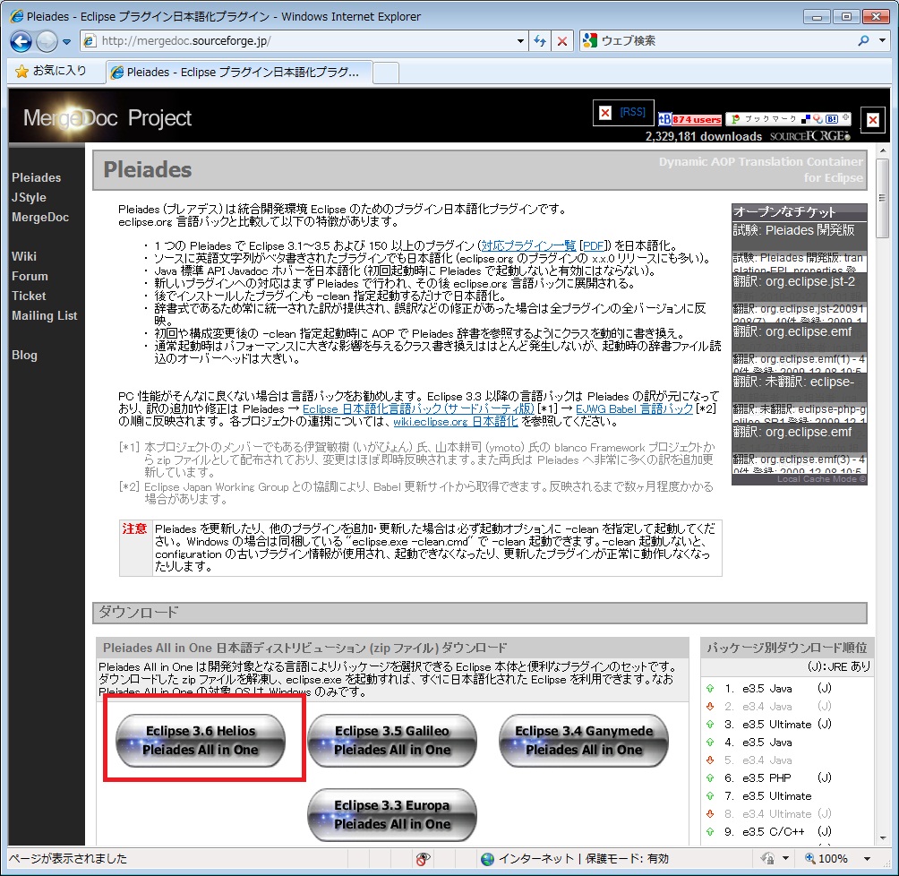
Task: Download Eclipse 3.3 Europa Pleiades All in One
Action: pyautogui.click(x=391, y=814)
